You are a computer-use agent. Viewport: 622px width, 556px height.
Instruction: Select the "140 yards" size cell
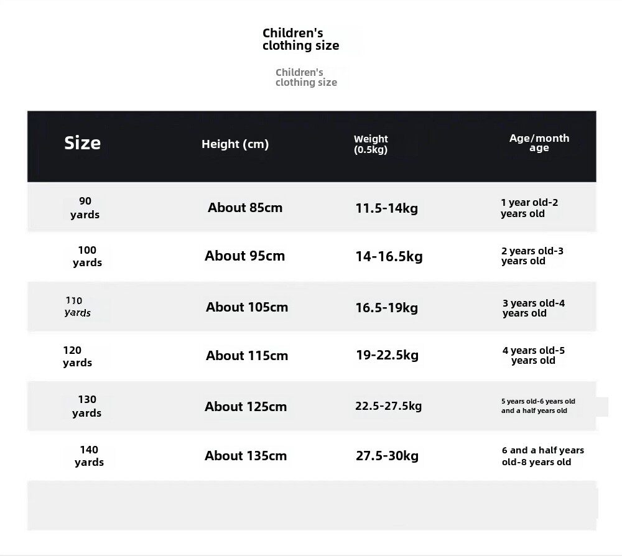click(89, 456)
